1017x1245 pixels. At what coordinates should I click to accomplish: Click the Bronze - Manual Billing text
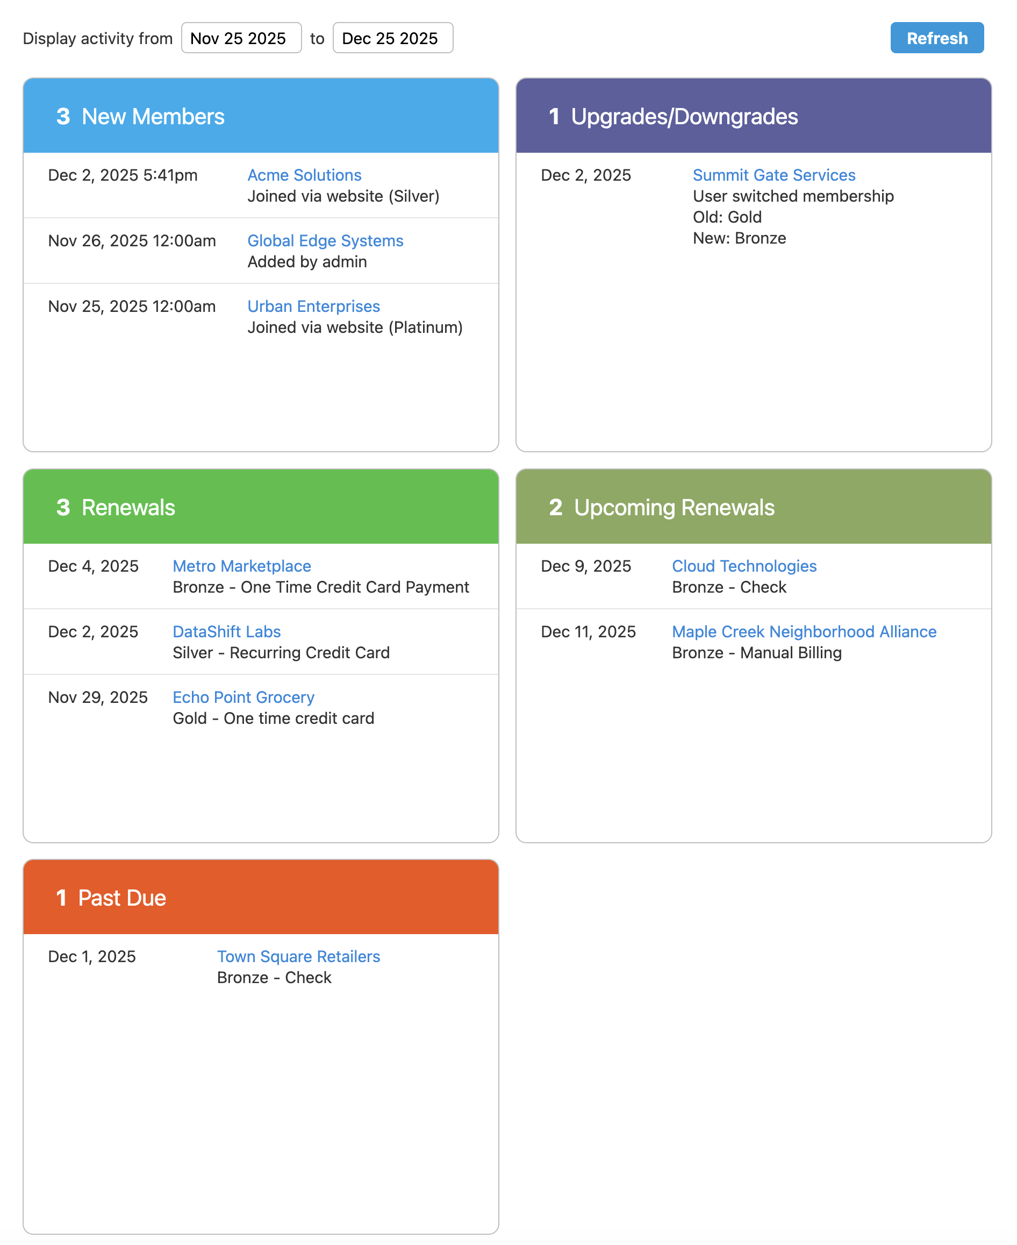pos(756,653)
